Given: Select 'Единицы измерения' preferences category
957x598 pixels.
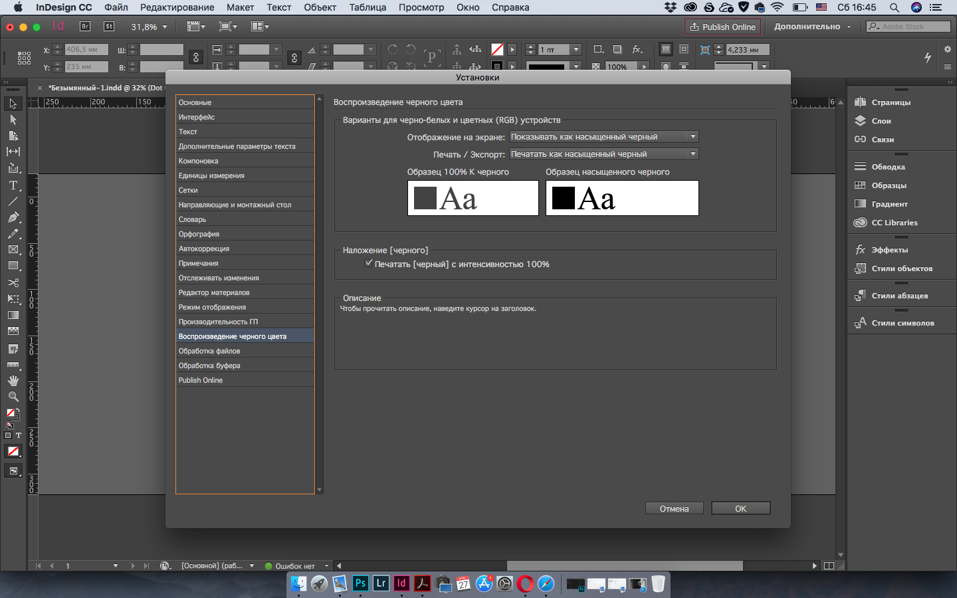Looking at the screenshot, I should coord(211,175).
